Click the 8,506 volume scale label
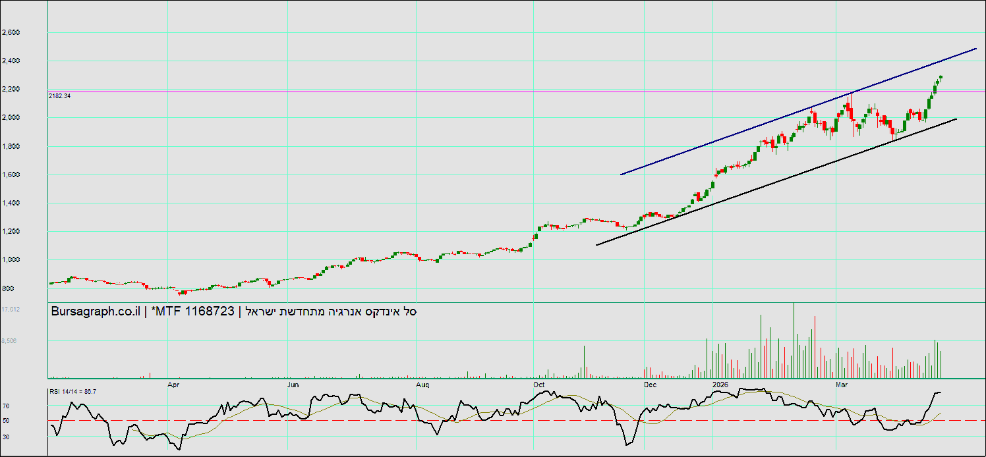The height and width of the screenshot is (457, 986). tap(11, 341)
